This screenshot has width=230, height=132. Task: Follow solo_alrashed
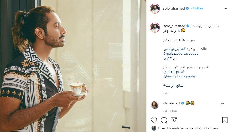[x=198, y=8]
